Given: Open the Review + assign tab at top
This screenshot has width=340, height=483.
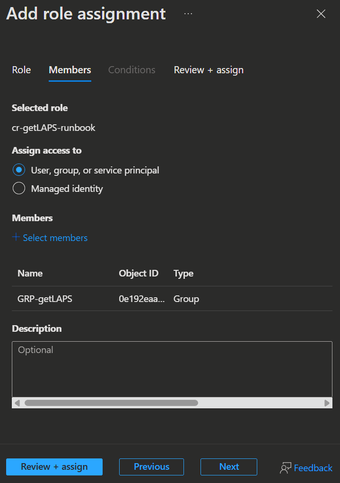Looking at the screenshot, I should [x=209, y=70].
